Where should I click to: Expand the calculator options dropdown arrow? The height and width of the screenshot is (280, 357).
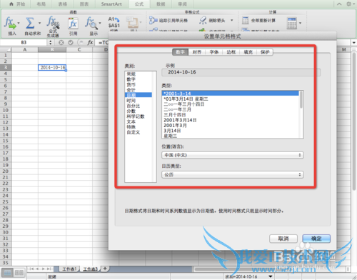point(300,23)
